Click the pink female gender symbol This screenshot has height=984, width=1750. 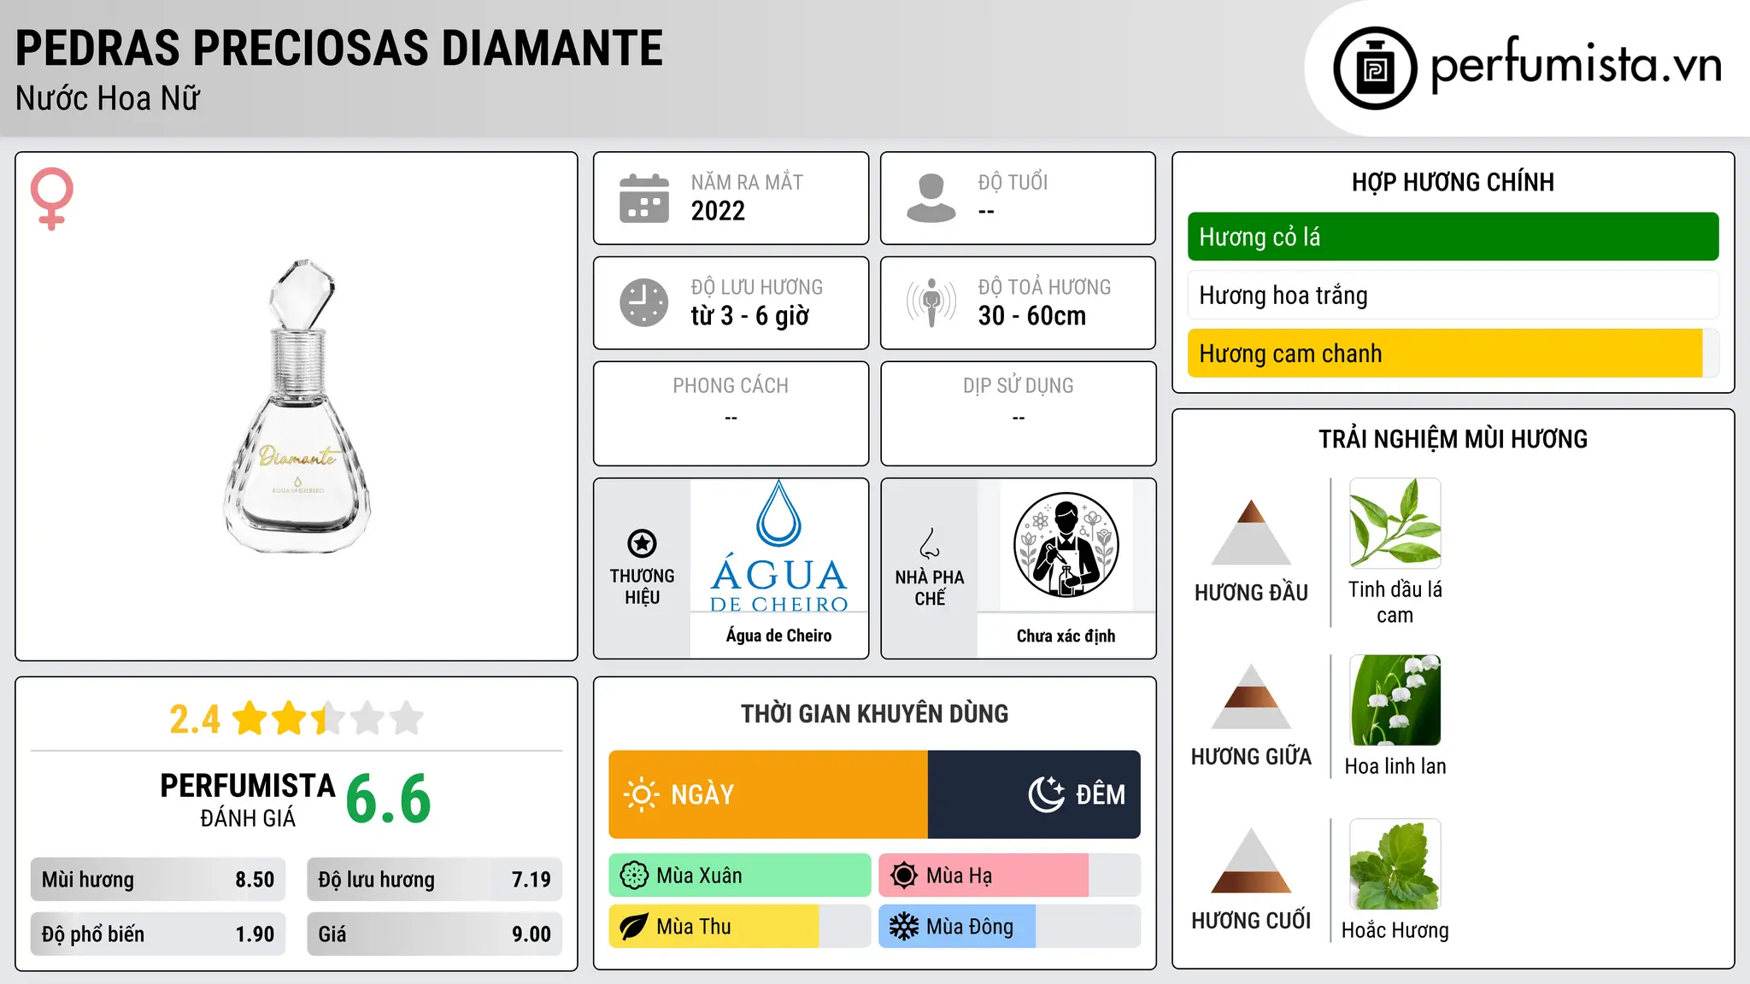52,198
